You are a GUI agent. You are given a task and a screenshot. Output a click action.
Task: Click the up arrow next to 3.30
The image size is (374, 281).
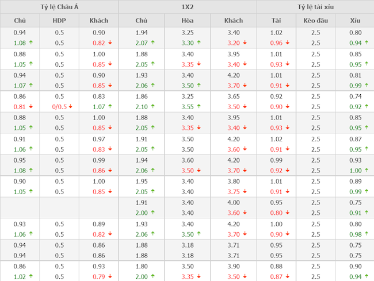click(199, 43)
